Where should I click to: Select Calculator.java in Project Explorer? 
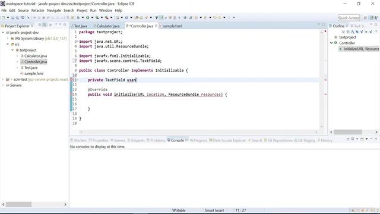click(x=36, y=56)
